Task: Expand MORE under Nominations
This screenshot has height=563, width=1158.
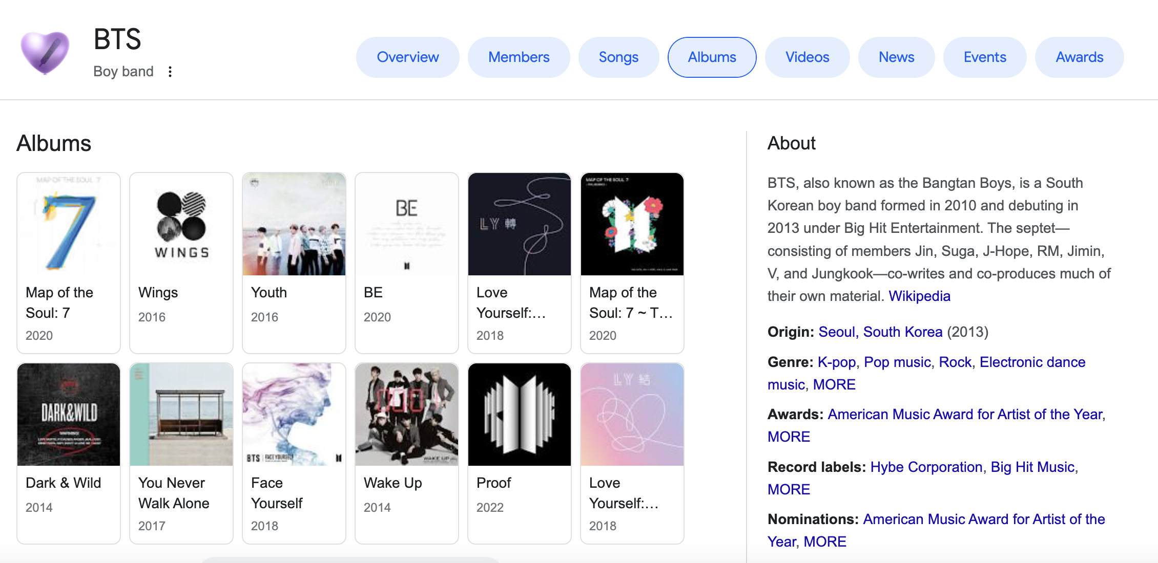Action: click(824, 542)
